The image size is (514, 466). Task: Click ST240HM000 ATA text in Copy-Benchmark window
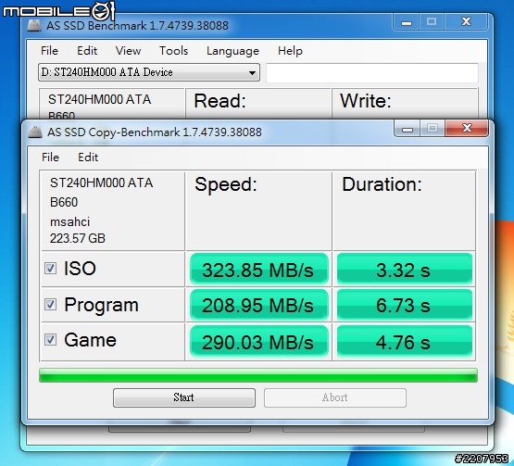101,183
